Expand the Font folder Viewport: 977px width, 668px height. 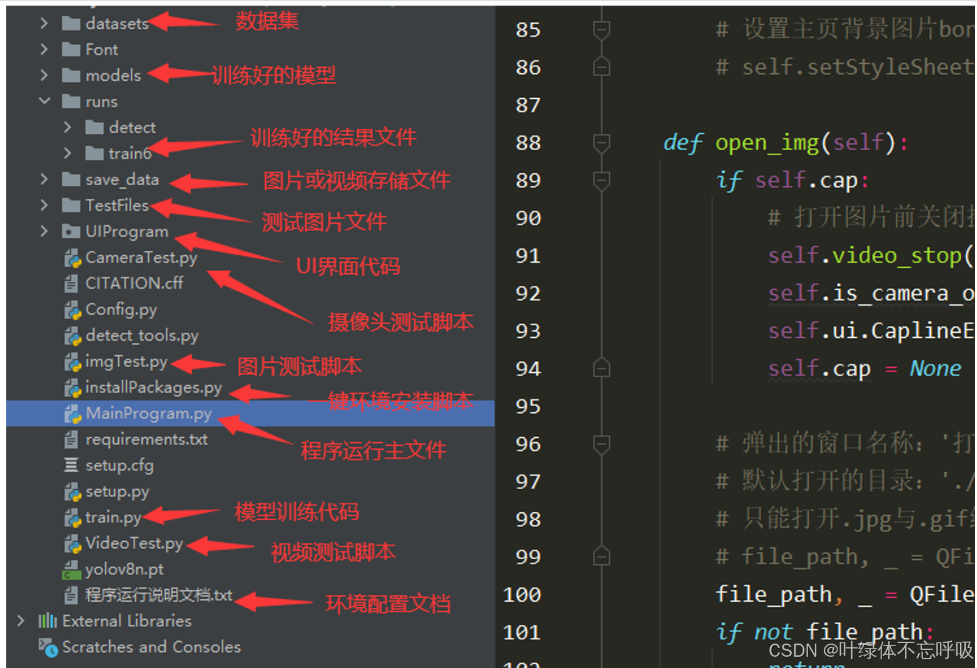pyautogui.click(x=43, y=49)
